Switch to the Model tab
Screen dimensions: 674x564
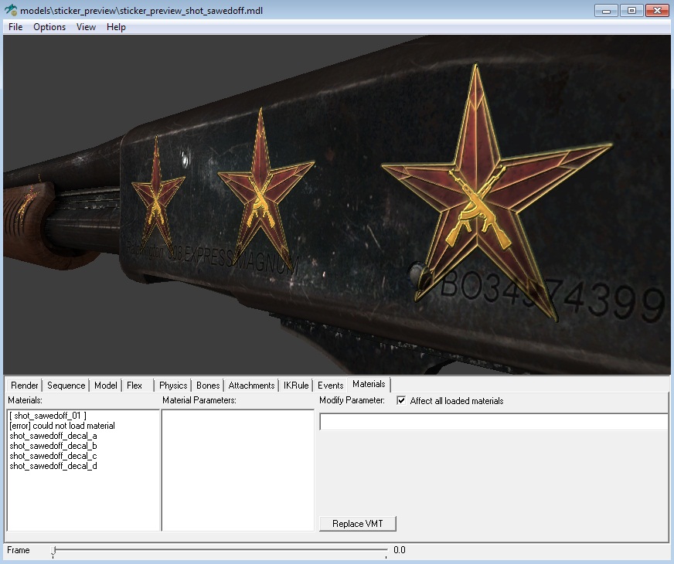(x=106, y=386)
